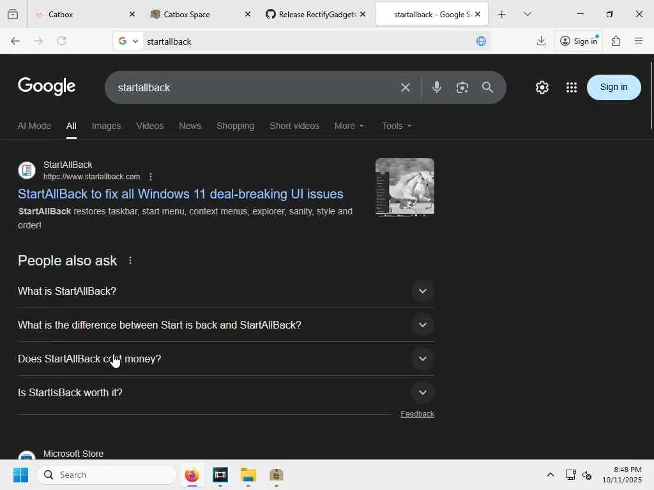Start voice search with microphone icon

[437, 87]
